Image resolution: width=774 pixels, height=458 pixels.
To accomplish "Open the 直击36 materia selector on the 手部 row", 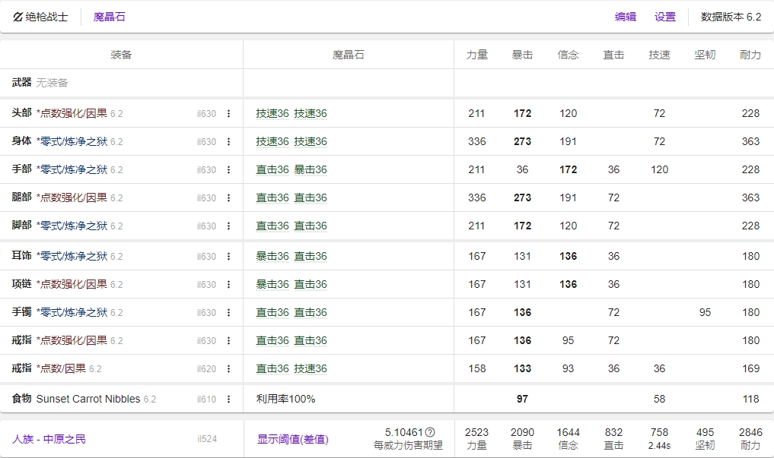I will point(272,169).
